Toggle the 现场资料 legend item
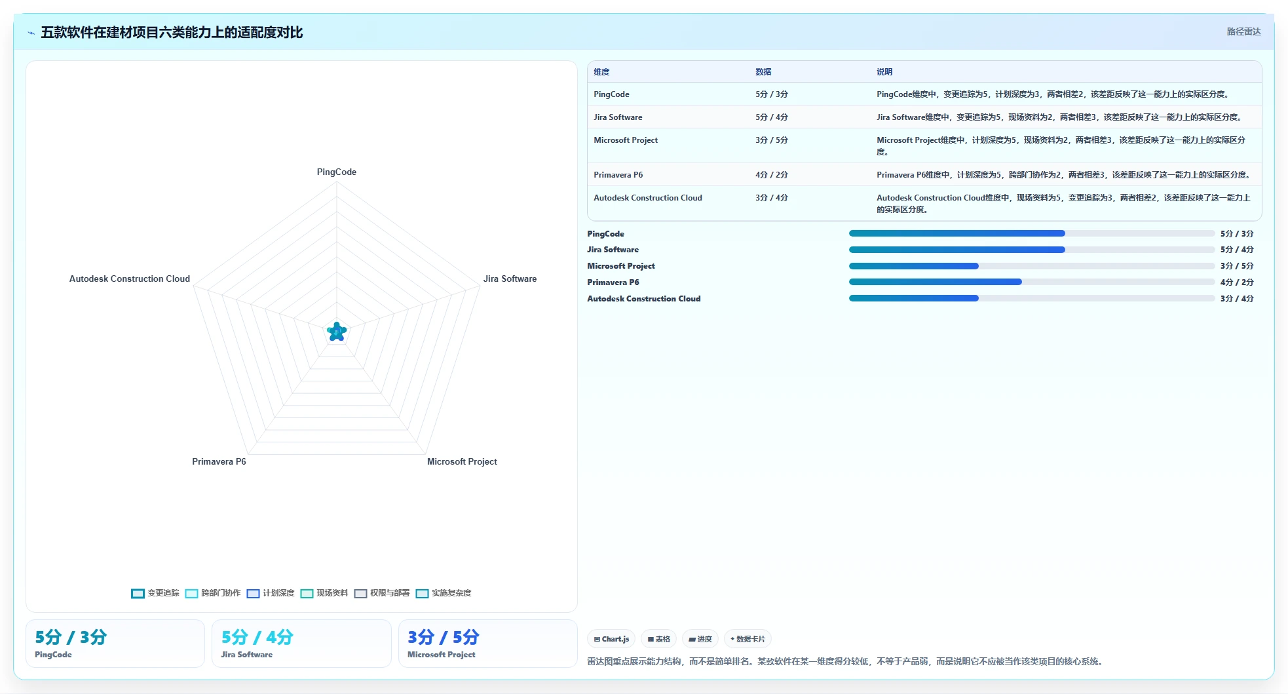 [324, 593]
